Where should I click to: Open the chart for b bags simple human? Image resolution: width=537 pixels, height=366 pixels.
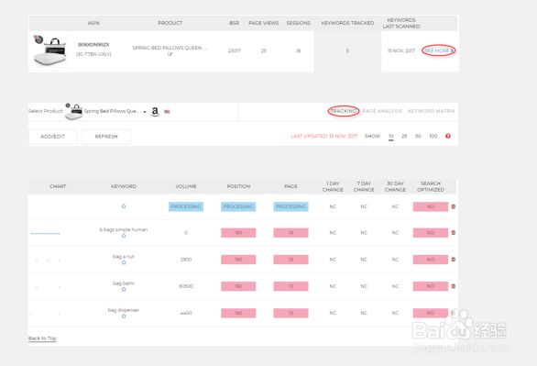pos(45,233)
